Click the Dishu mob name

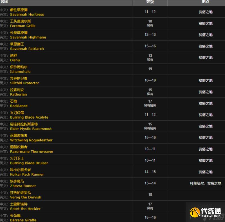click(x=15, y=60)
